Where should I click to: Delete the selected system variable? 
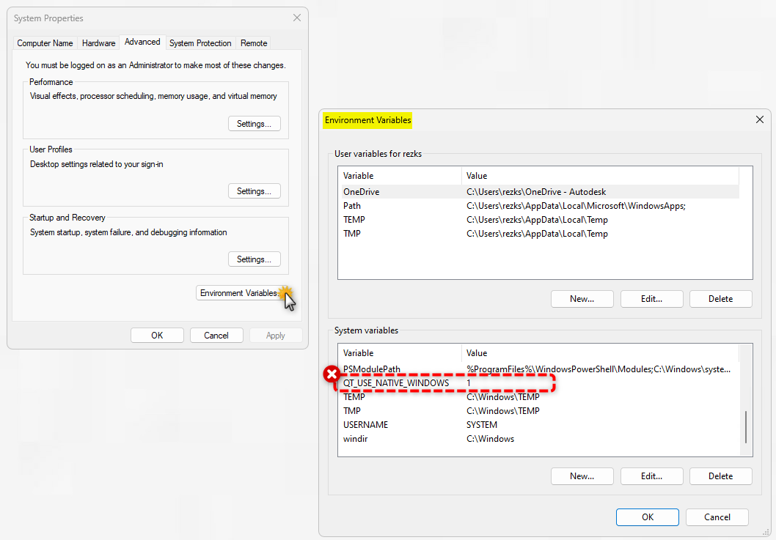tap(720, 476)
